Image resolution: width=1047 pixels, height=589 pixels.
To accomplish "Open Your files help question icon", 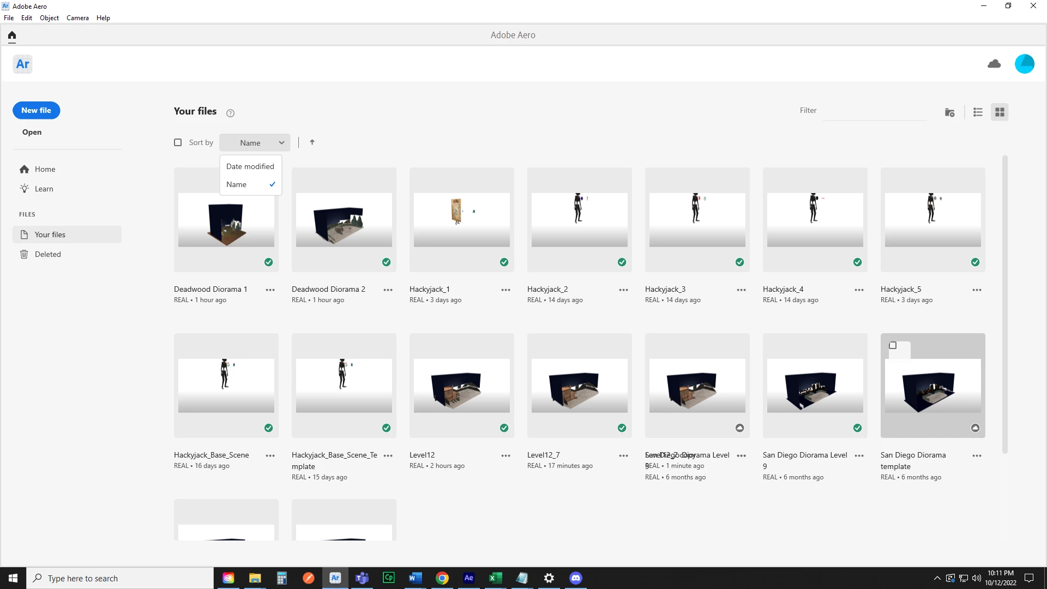I will (x=230, y=113).
